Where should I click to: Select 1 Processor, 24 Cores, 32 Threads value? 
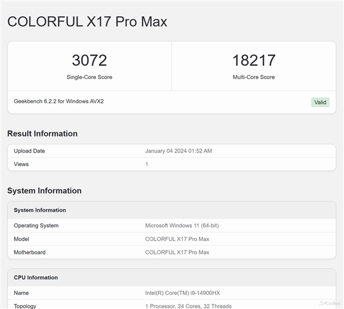pyautogui.click(x=188, y=306)
